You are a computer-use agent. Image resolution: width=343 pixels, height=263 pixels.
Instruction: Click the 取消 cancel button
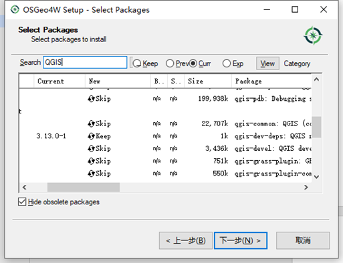point(303,240)
